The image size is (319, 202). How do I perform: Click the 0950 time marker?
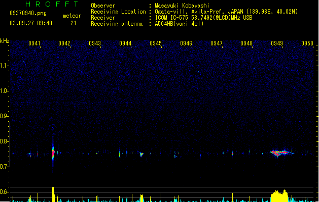pos(307,43)
